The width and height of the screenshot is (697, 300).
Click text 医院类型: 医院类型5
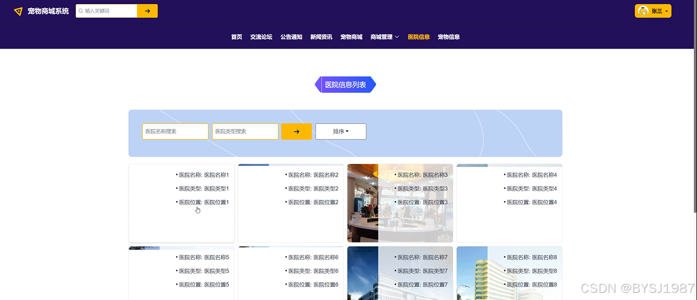pos(204,271)
